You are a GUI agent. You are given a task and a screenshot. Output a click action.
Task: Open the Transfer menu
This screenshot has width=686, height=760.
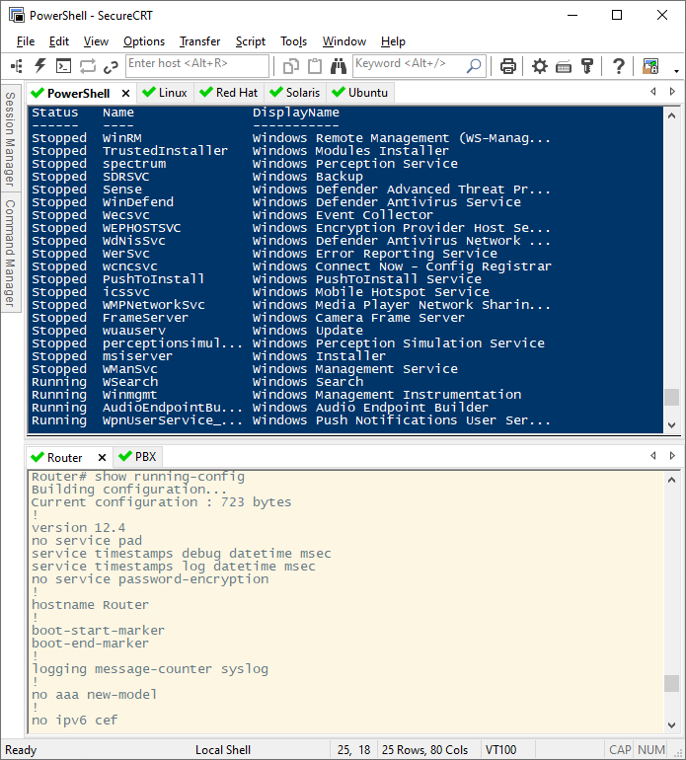[x=199, y=41]
